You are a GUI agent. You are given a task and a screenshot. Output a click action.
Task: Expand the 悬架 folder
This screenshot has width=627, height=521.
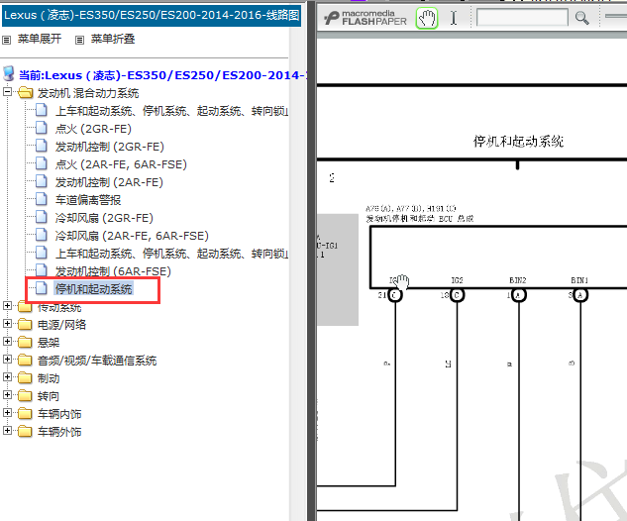[x=7, y=341]
